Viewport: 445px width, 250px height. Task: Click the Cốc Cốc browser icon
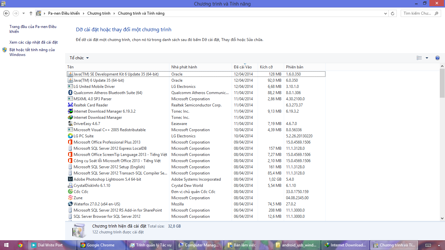70,192
